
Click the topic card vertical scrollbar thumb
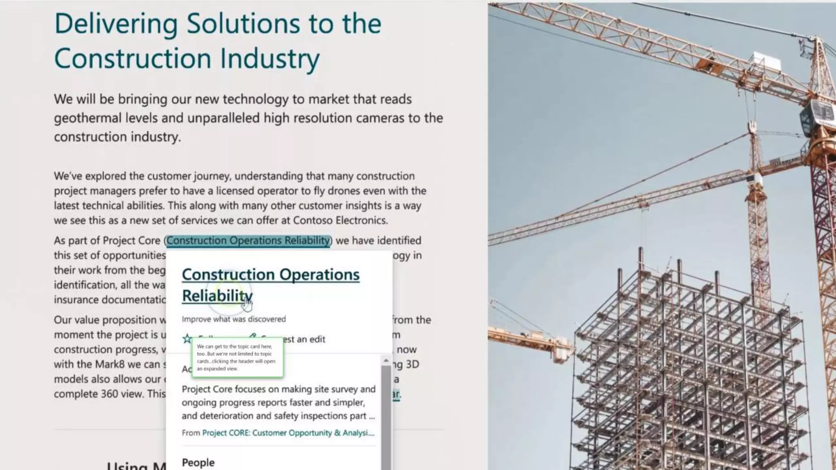pyautogui.click(x=386, y=417)
